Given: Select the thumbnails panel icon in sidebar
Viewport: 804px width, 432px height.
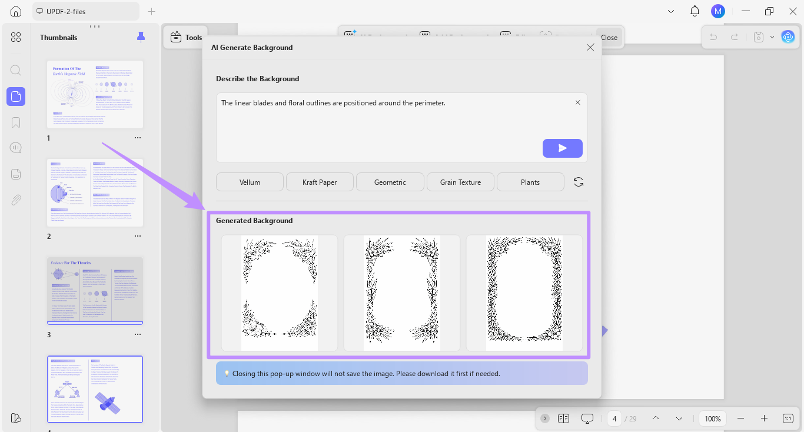Looking at the screenshot, I should [x=16, y=97].
